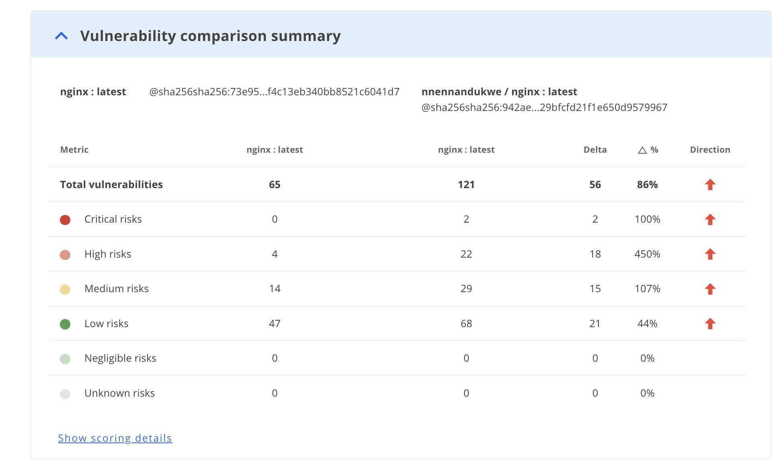The height and width of the screenshot is (475, 783).
Task: Click the Delta column header
Action: 595,150
